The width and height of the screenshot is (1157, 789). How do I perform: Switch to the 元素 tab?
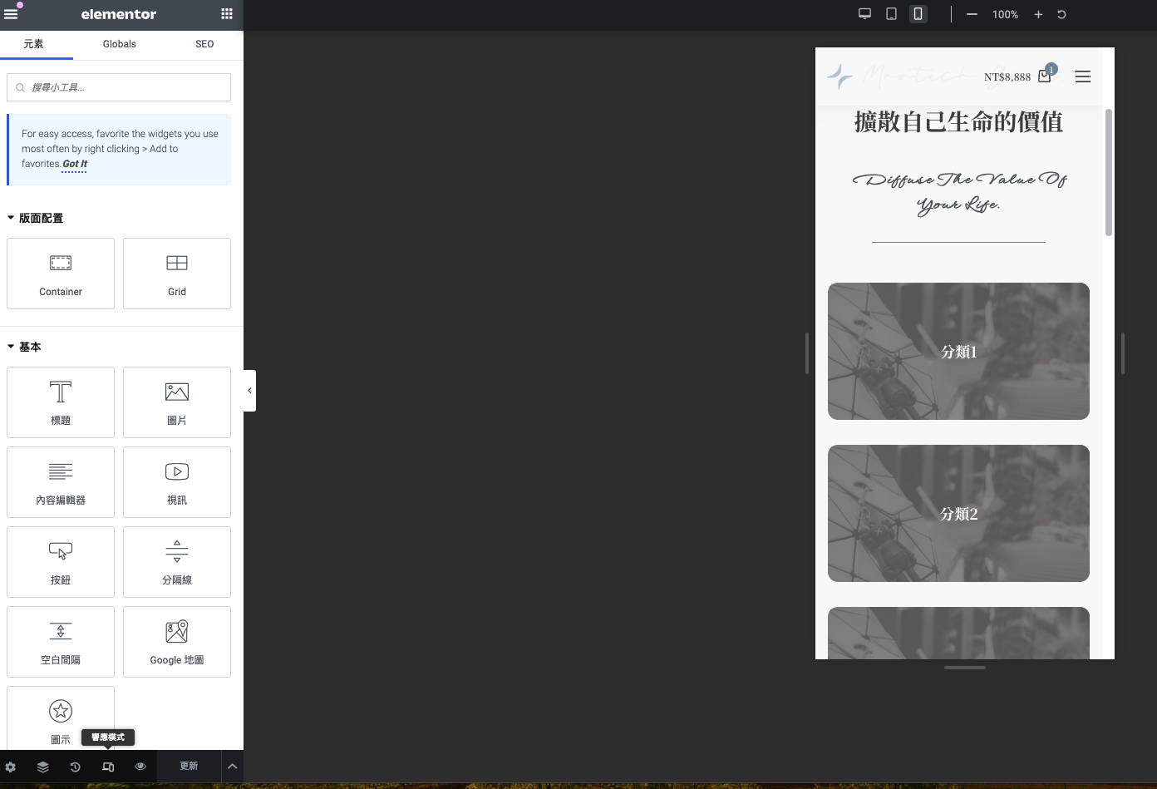34,44
